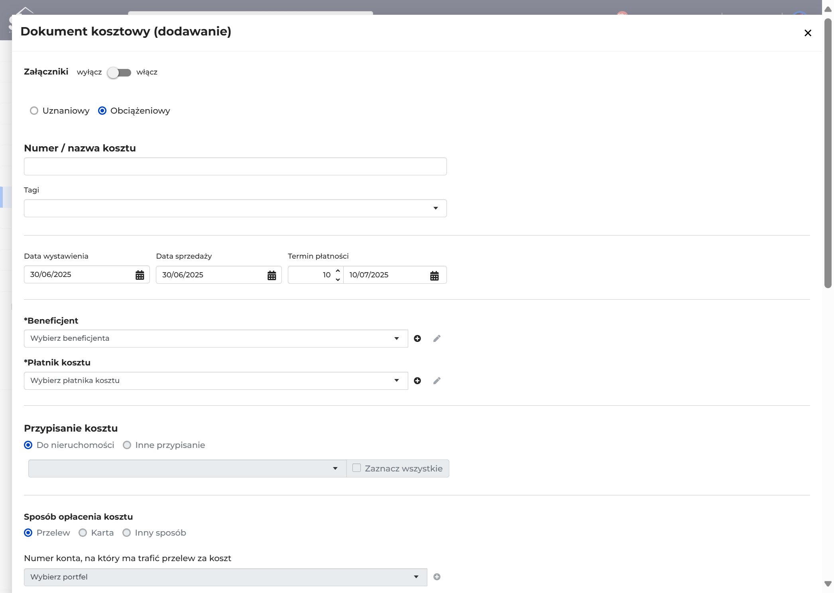Open the property selection dropdown

(187, 468)
